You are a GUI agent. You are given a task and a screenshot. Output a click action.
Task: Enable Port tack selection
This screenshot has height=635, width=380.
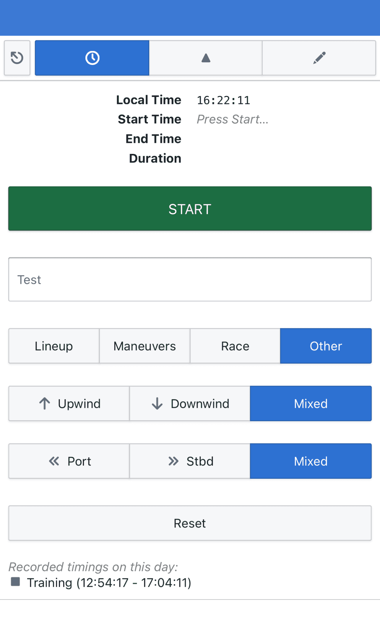point(69,461)
